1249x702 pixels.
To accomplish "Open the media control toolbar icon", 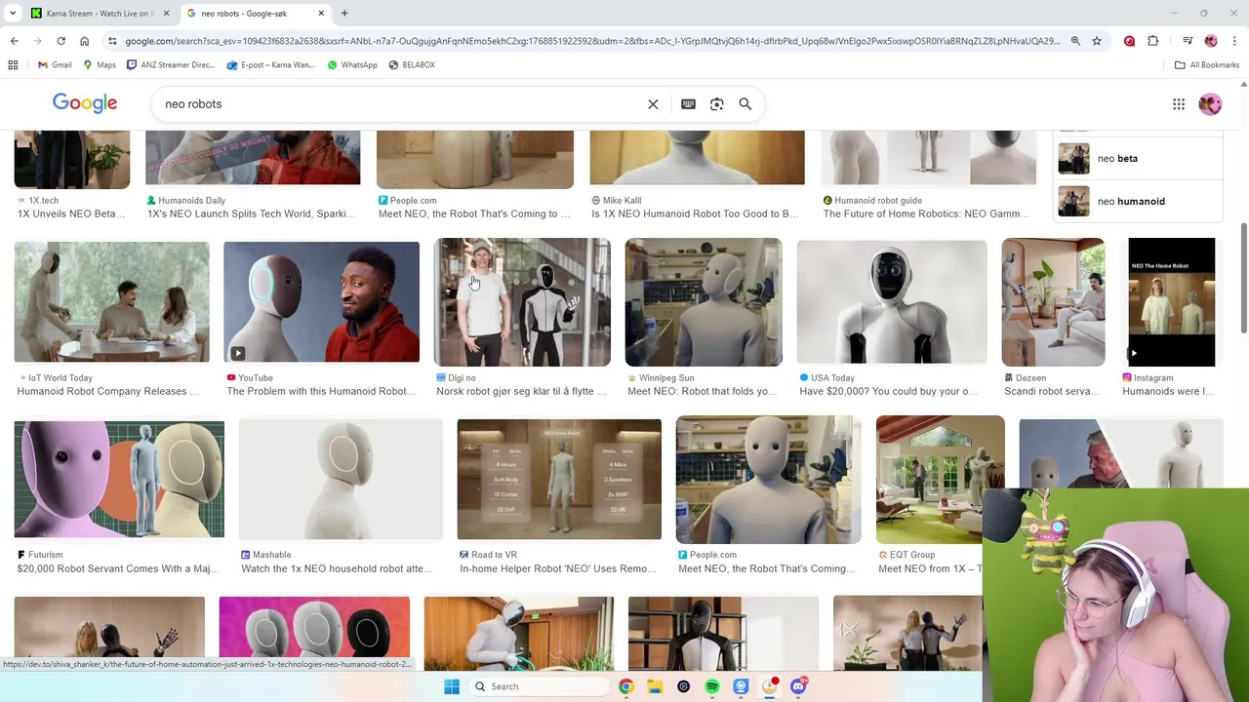I will pyautogui.click(x=1188, y=41).
